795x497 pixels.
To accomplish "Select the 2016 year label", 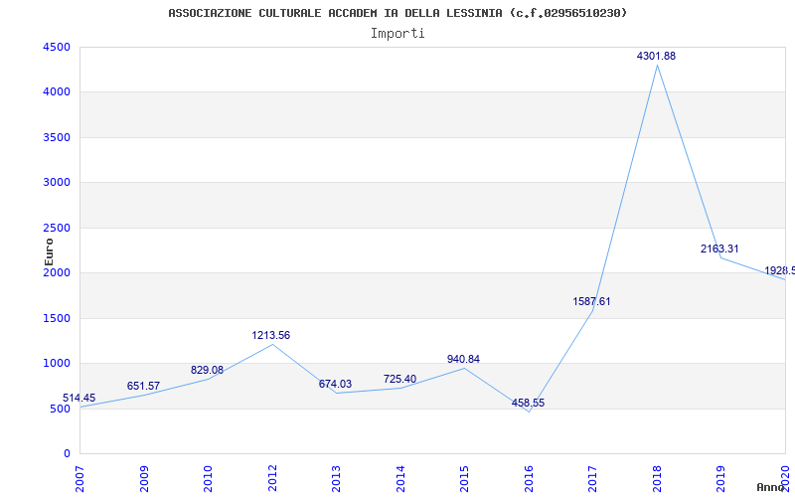I will click(x=529, y=479).
